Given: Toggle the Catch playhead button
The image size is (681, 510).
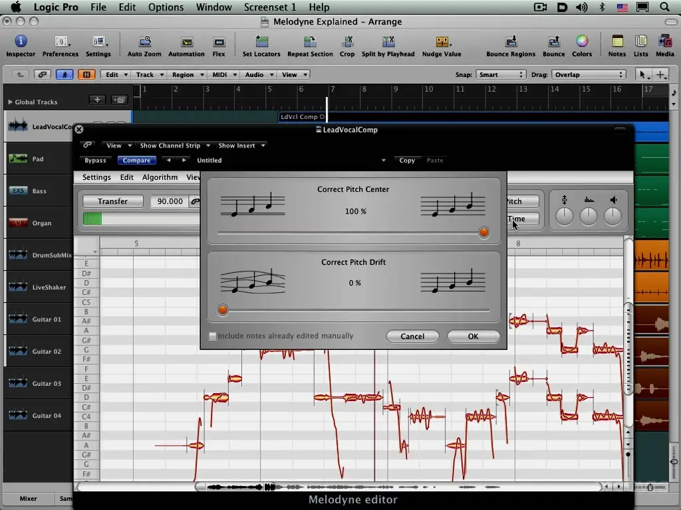Looking at the screenshot, I should tap(65, 74).
